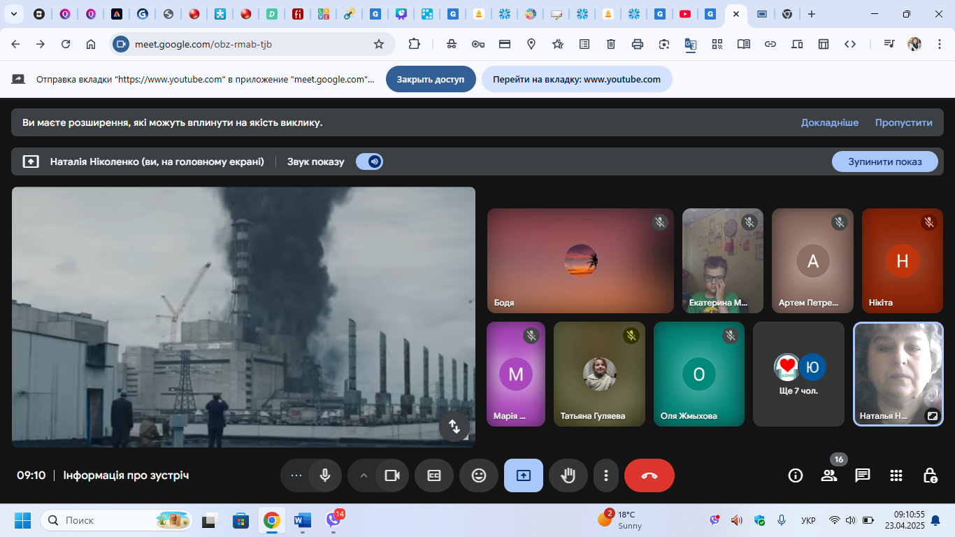This screenshot has width=955, height=537.
Task: Open the activities panel
Action: 896,475
